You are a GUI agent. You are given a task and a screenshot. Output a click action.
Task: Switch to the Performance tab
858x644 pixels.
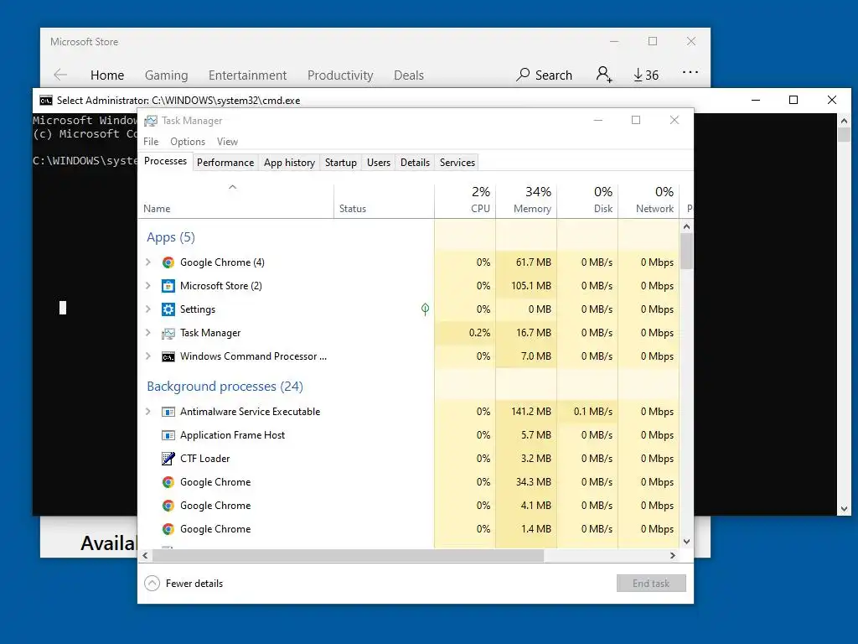225,163
